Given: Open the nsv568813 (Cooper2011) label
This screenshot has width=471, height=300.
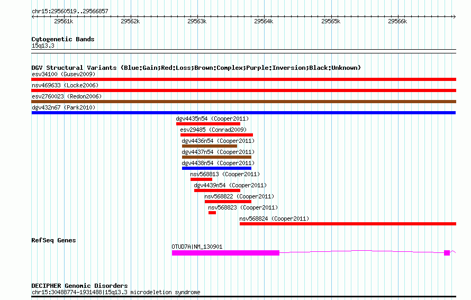Looking at the screenshot, I should point(225,174).
